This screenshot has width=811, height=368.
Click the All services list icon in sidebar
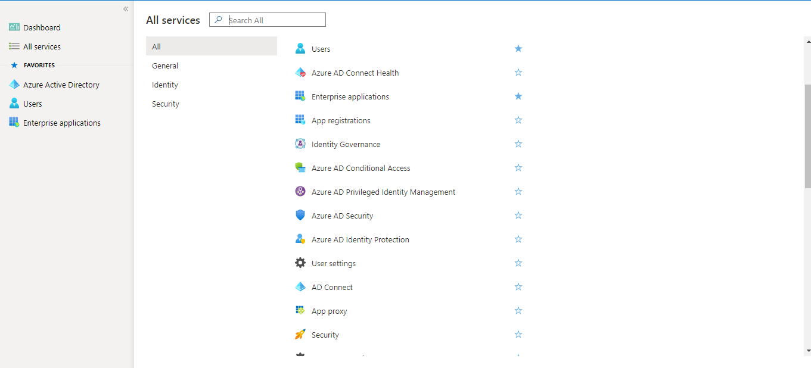pos(14,46)
